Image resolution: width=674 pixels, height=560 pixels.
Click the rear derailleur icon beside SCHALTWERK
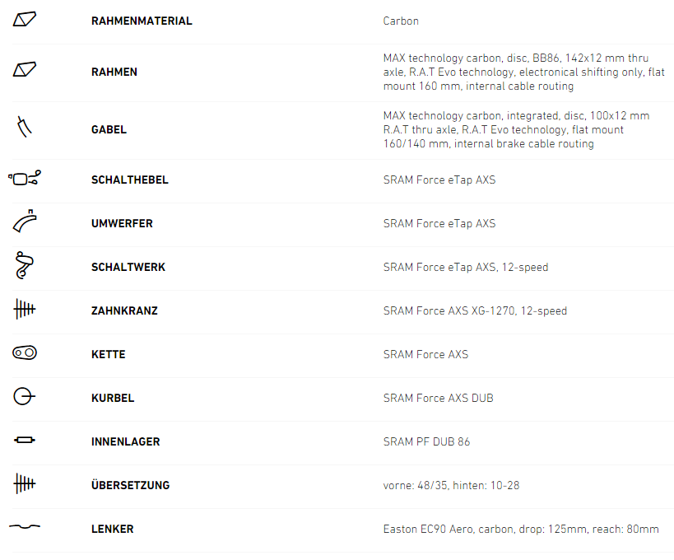pyautogui.click(x=25, y=266)
